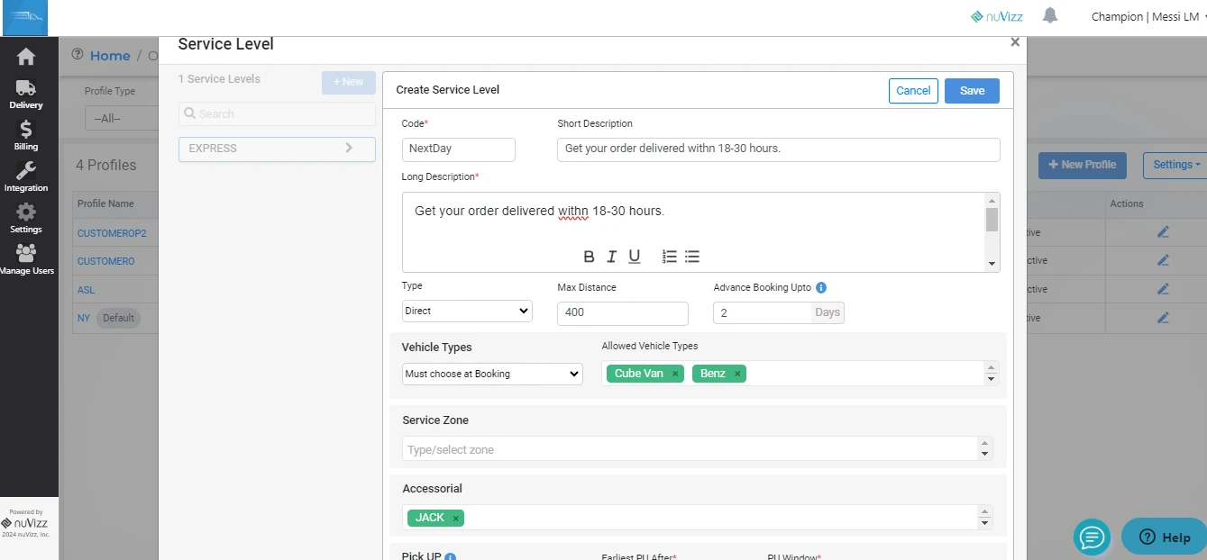Insert a bulleted list in description

click(x=692, y=257)
